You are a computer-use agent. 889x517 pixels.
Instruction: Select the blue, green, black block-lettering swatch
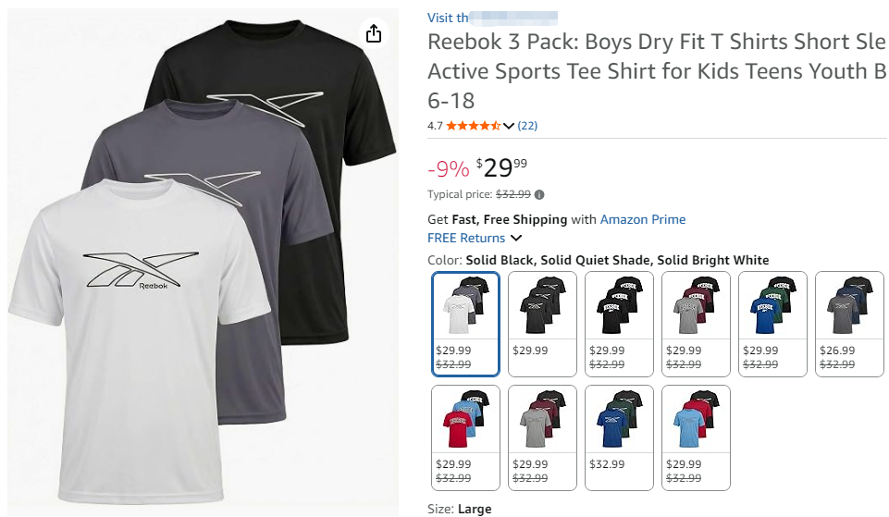click(x=772, y=325)
